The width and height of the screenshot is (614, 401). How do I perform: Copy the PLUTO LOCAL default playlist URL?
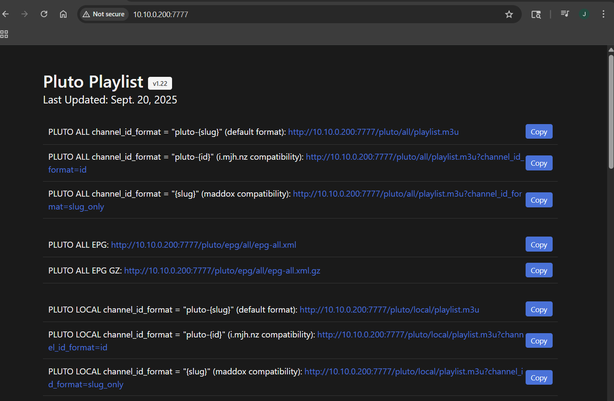(x=538, y=310)
